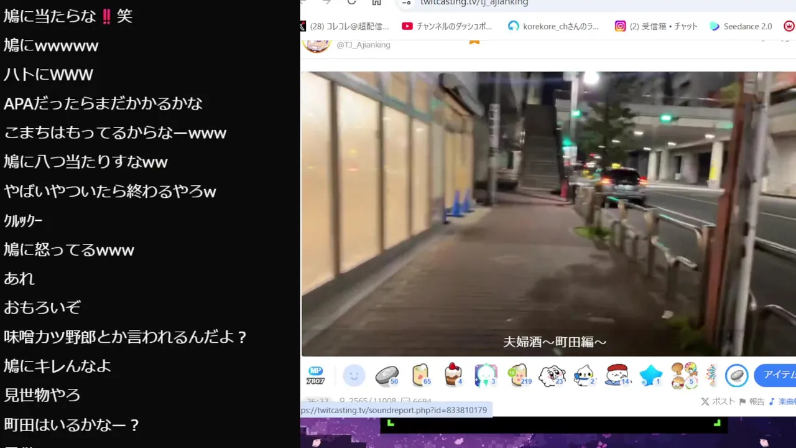
Task: Click chat comment 鳩に怒ってるwww
Action: point(69,250)
